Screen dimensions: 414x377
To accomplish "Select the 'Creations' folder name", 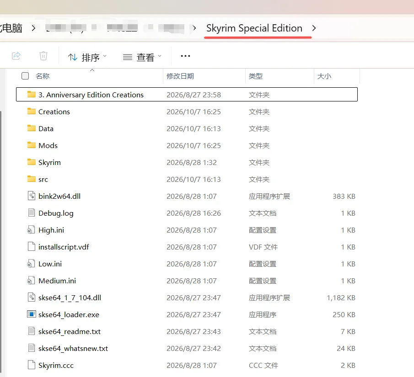I will 54,112.
